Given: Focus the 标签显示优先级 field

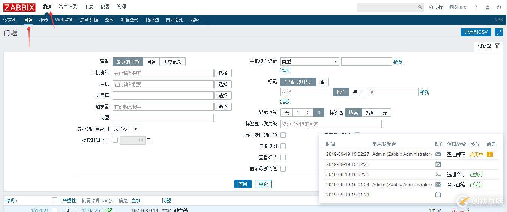Looking at the screenshot, I should [331, 124].
